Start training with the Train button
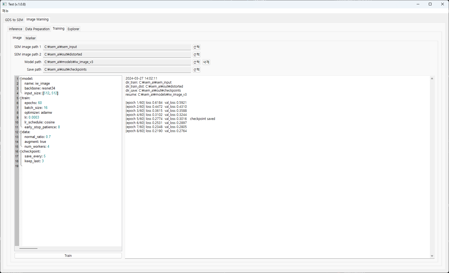 (x=68, y=256)
